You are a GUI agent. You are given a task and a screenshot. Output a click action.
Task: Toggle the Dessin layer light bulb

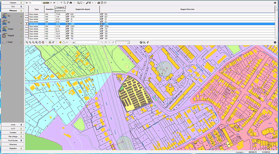[x=21, y=42]
